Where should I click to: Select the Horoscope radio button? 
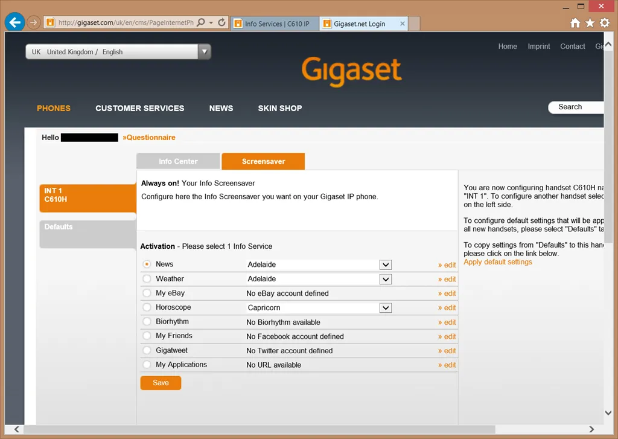tap(147, 307)
